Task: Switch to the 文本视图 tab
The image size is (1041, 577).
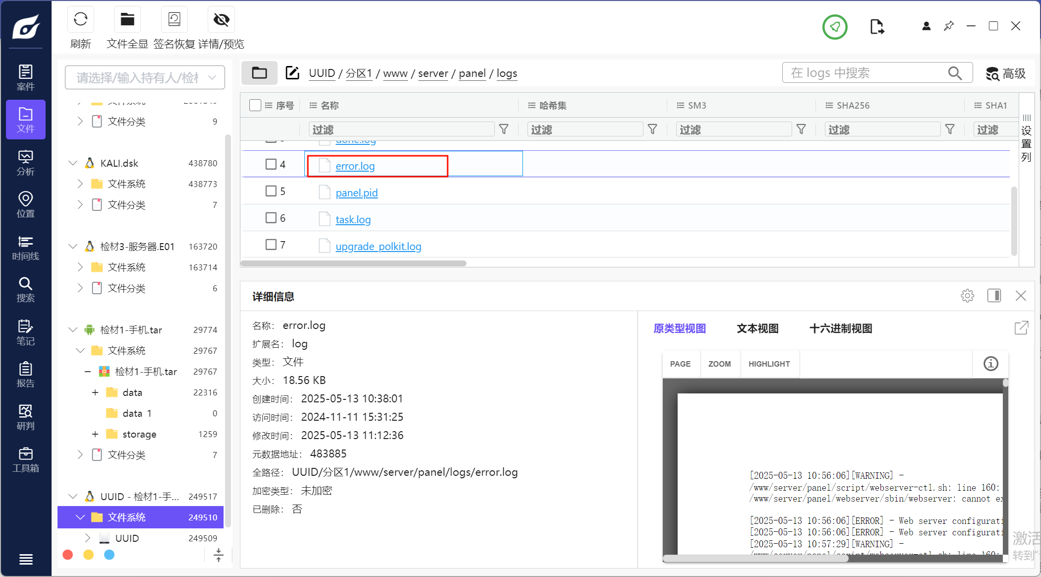Action: 757,328
